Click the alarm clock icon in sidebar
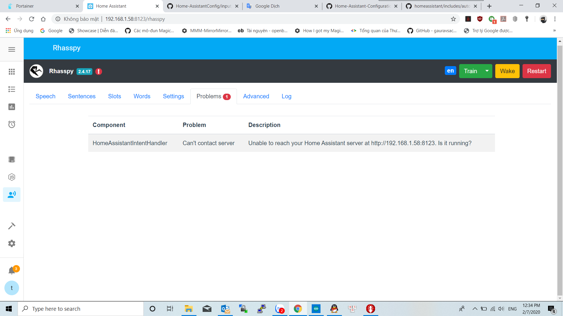 (12, 124)
